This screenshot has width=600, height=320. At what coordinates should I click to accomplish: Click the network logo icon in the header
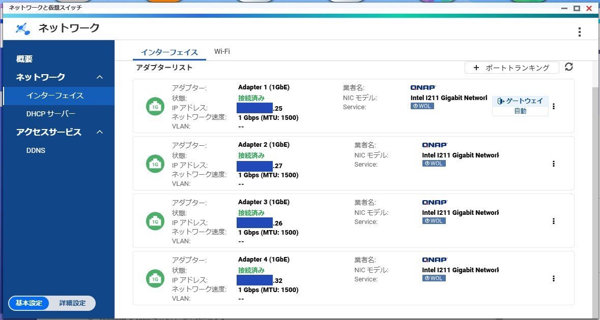tap(21, 29)
